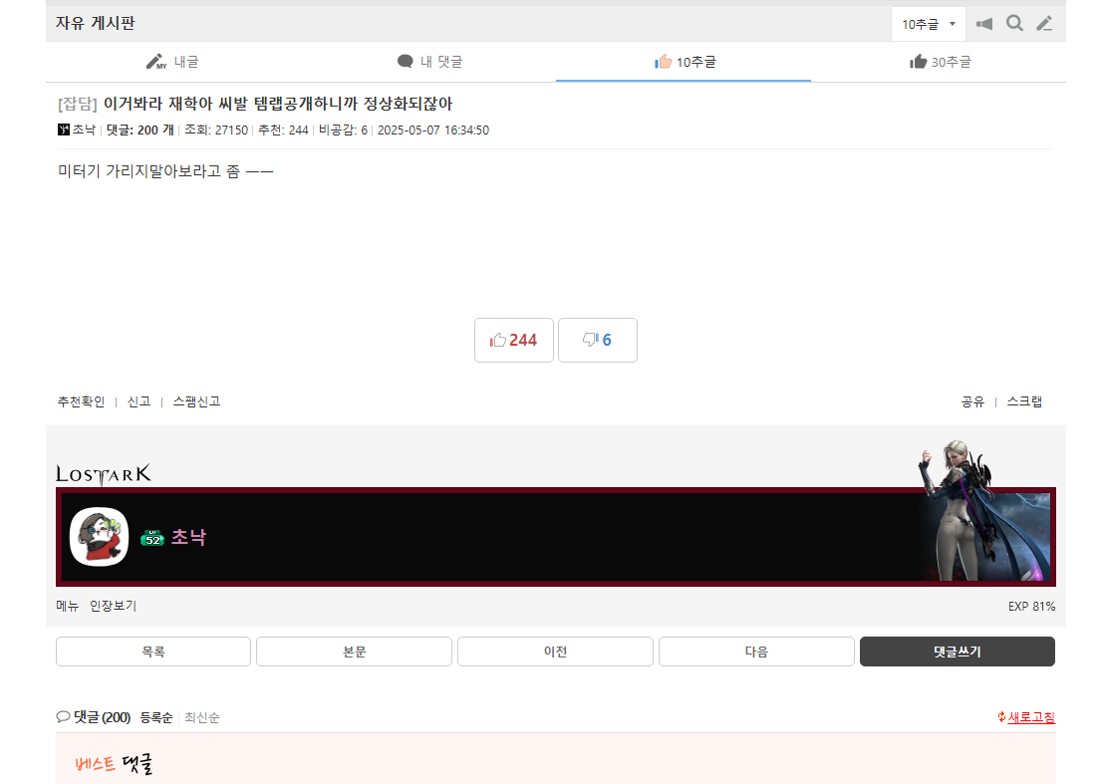This screenshot has width=1101, height=784.
Task: Click the pencil write-post icon
Action: [x=1044, y=23]
